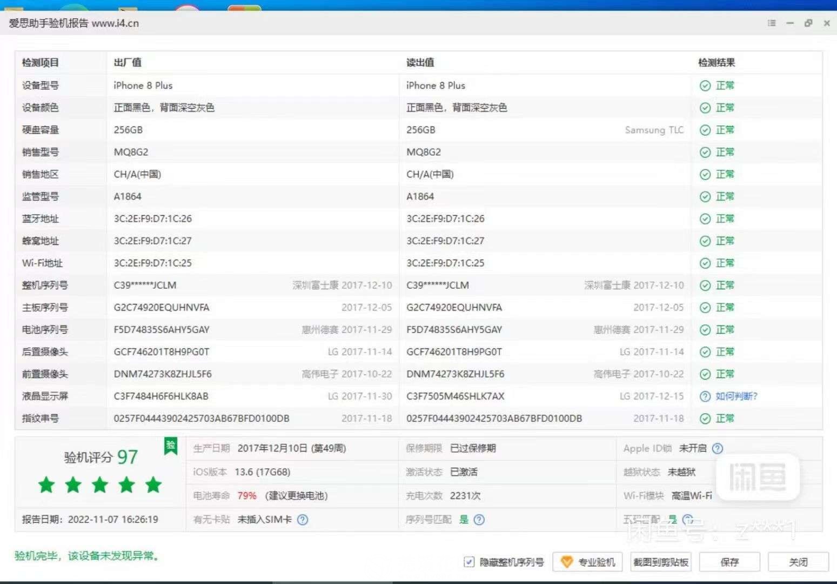
Task: Click the check icon in 蓝牙地址 row
Action: coord(705,218)
